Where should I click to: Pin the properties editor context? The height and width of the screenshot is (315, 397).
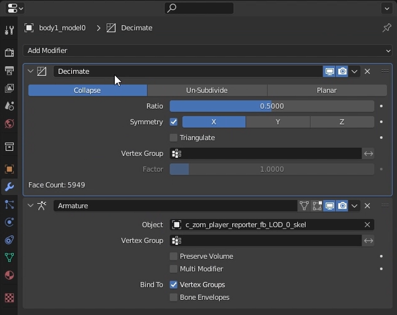(386, 28)
